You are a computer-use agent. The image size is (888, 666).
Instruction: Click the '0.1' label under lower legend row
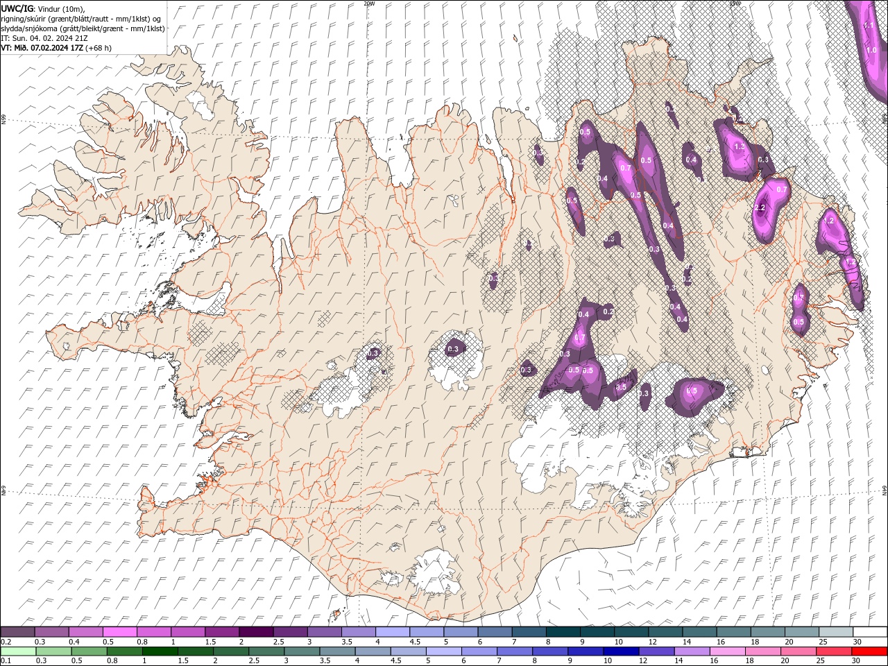tap(5, 661)
